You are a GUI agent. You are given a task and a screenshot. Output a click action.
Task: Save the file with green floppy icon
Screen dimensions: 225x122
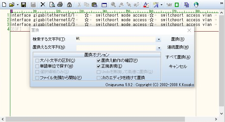click(24, 5)
